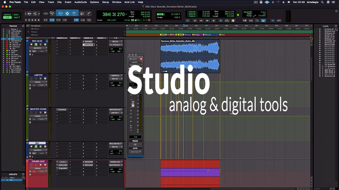
Task: Open the Groups list popup menu
Action: point(23,174)
